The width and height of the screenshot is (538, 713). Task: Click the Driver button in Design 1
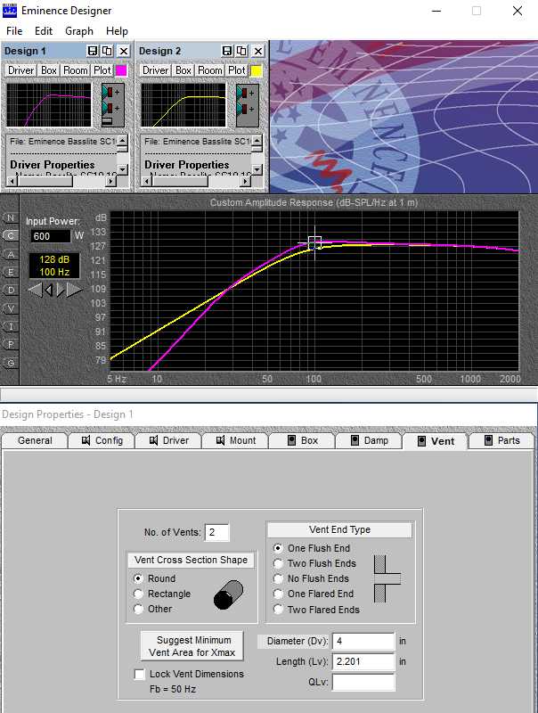pos(20,70)
